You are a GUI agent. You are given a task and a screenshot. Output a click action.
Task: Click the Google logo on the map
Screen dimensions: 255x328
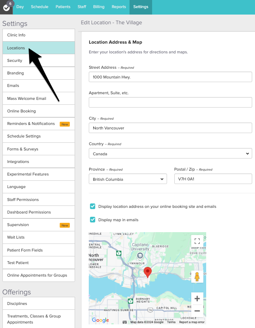100,320
